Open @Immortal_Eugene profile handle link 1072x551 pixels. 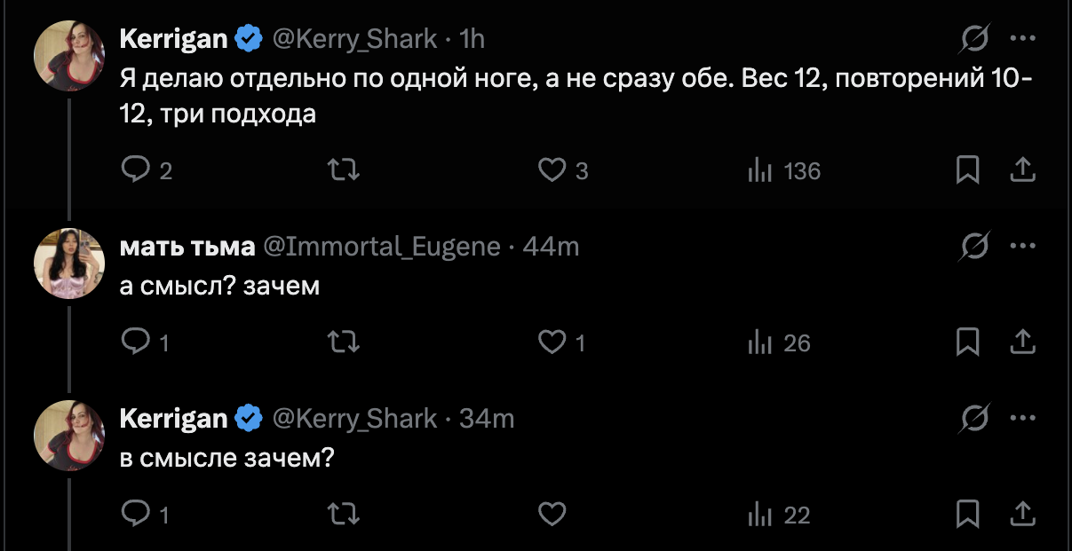point(382,247)
